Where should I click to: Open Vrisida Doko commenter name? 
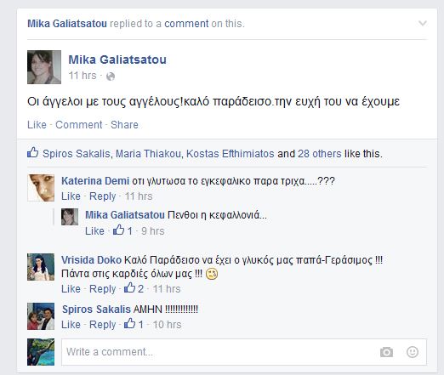(x=91, y=260)
